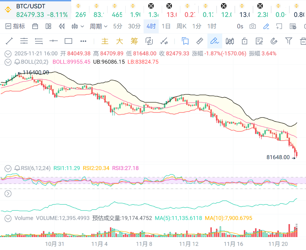Image resolution: width=306 pixels, height=250 pixels.
Task: Select the ruler measurement tool
Action: pos(200,41)
